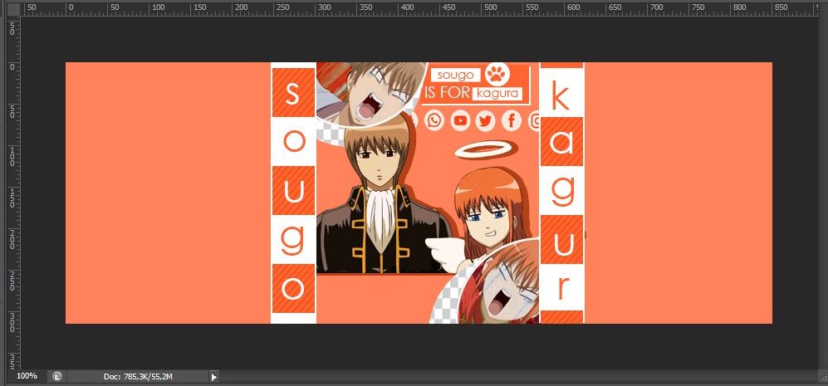Click the Twitter bird icon in the artwork

(485, 121)
